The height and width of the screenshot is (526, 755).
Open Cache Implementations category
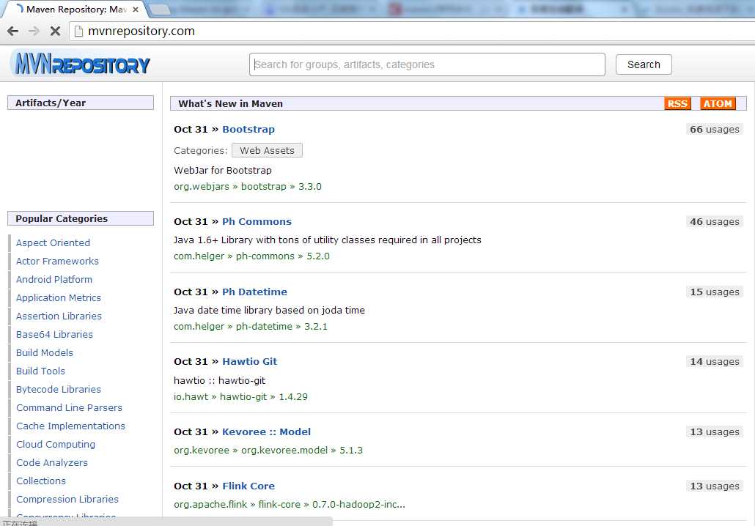70,426
